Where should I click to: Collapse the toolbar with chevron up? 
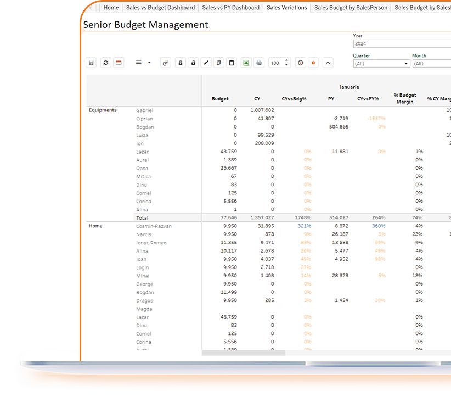point(328,63)
